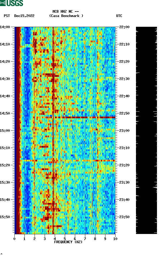Click the 5 Hz frequency tick label
The width and height of the screenshot is (159, 257).
(x=65, y=239)
